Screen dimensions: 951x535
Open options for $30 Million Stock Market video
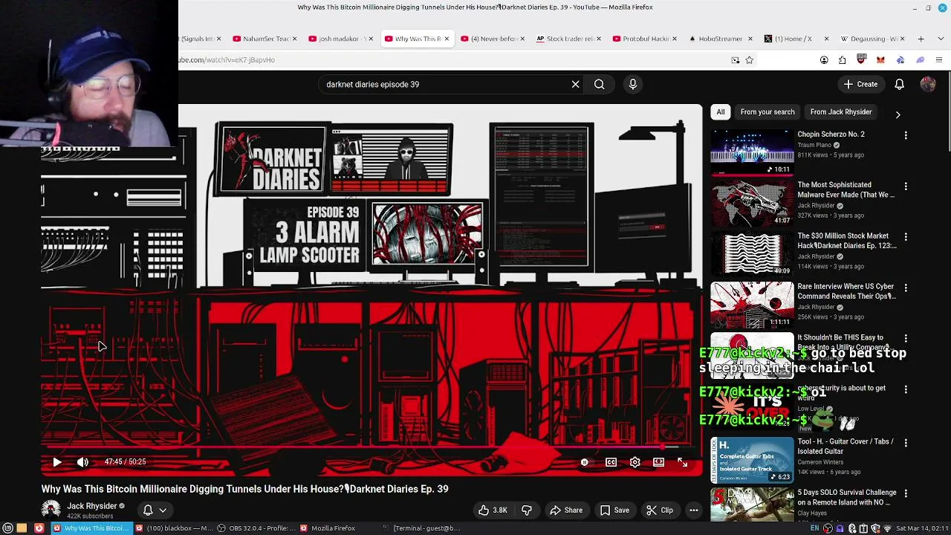(x=906, y=236)
